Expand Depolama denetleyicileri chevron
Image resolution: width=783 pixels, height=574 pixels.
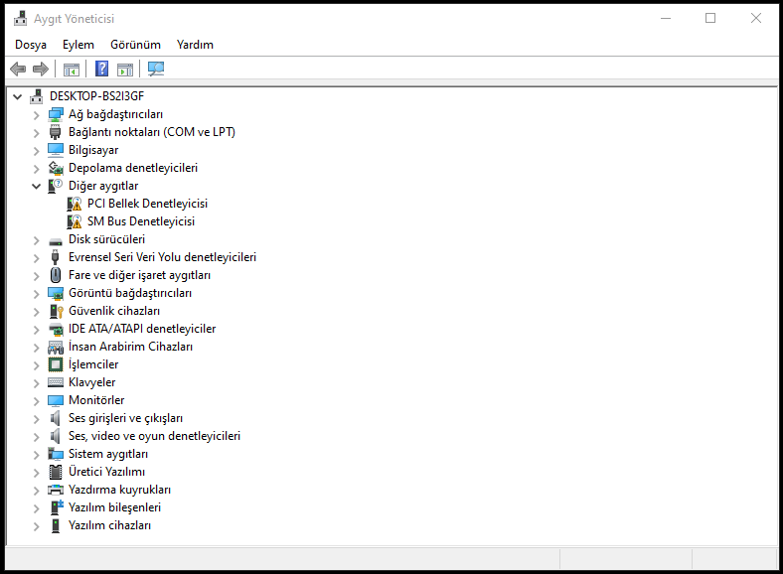36,169
